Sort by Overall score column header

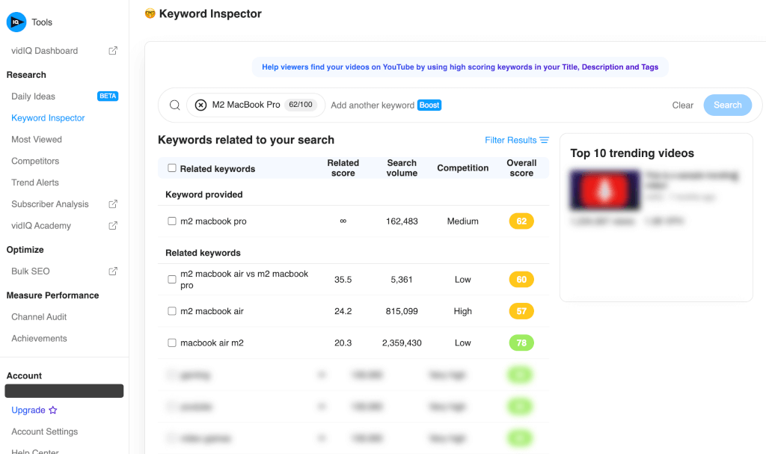click(521, 168)
